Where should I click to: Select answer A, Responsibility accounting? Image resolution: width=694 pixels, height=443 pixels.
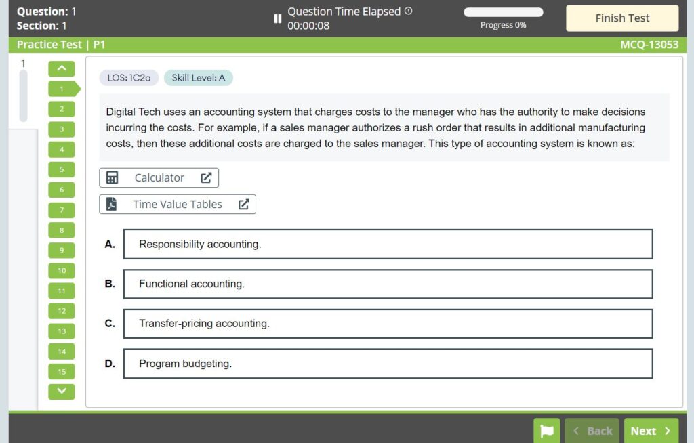point(388,244)
